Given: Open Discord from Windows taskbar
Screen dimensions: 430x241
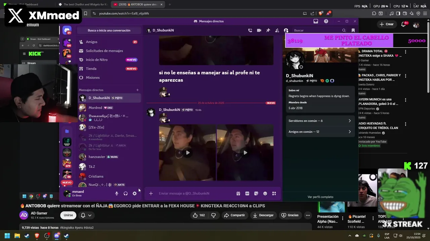Looking at the screenshot, I should point(57,236).
